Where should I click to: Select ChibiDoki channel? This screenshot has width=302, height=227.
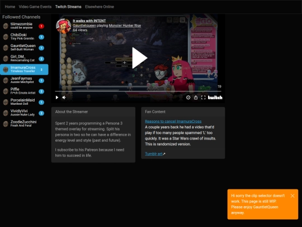click(x=24, y=36)
